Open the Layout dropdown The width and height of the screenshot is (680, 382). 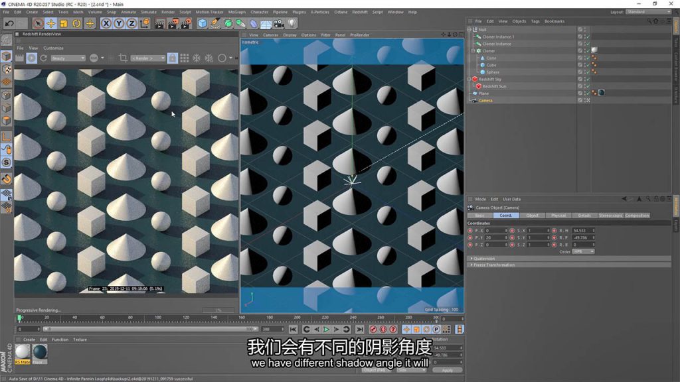click(648, 12)
